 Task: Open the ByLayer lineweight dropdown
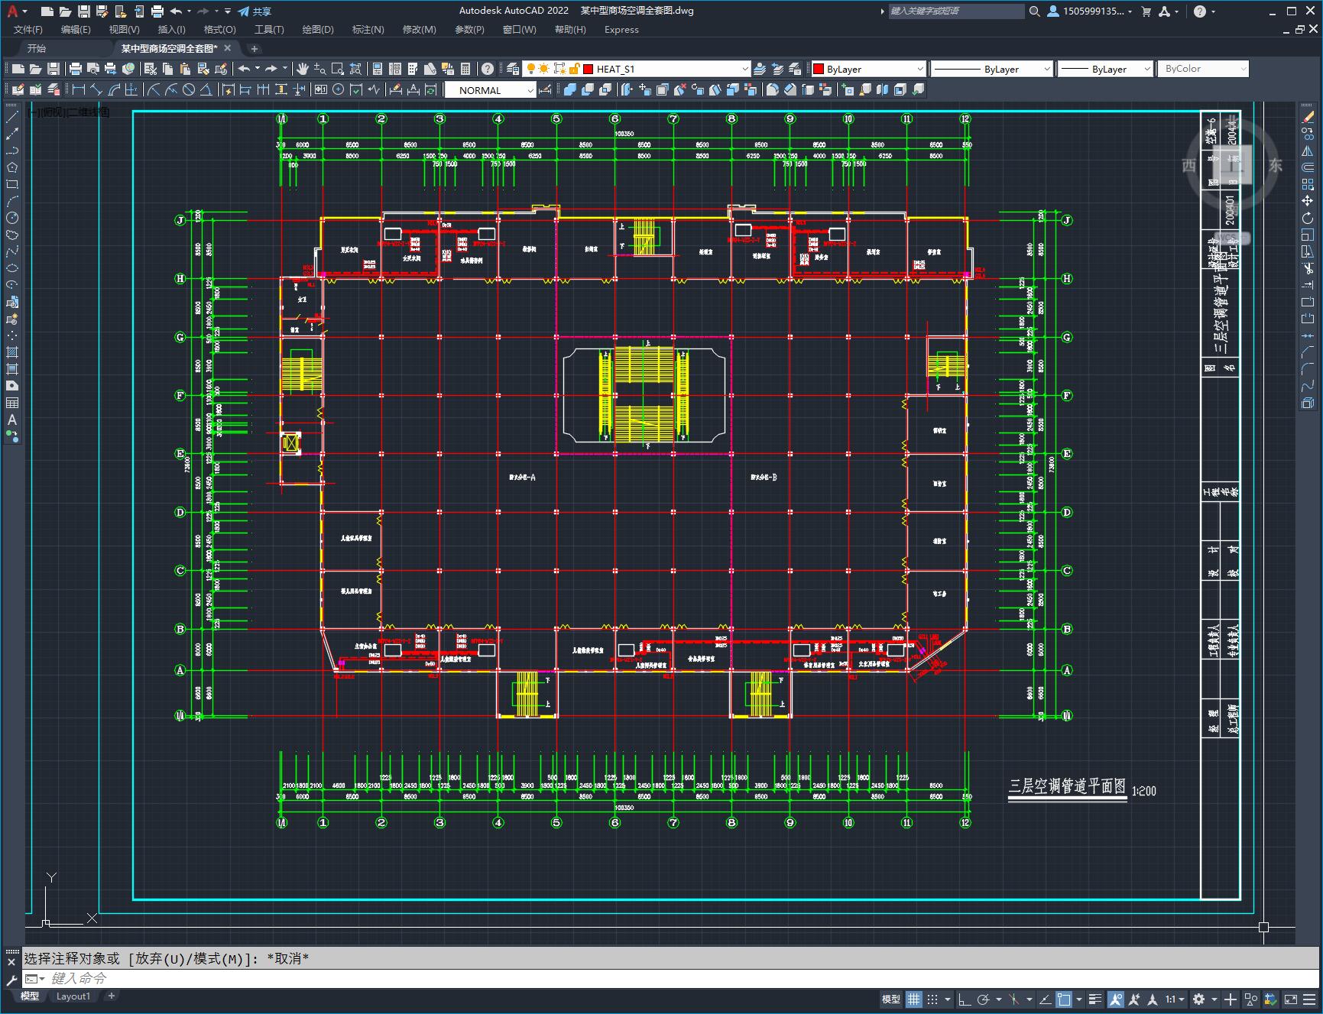tap(1147, 69)
